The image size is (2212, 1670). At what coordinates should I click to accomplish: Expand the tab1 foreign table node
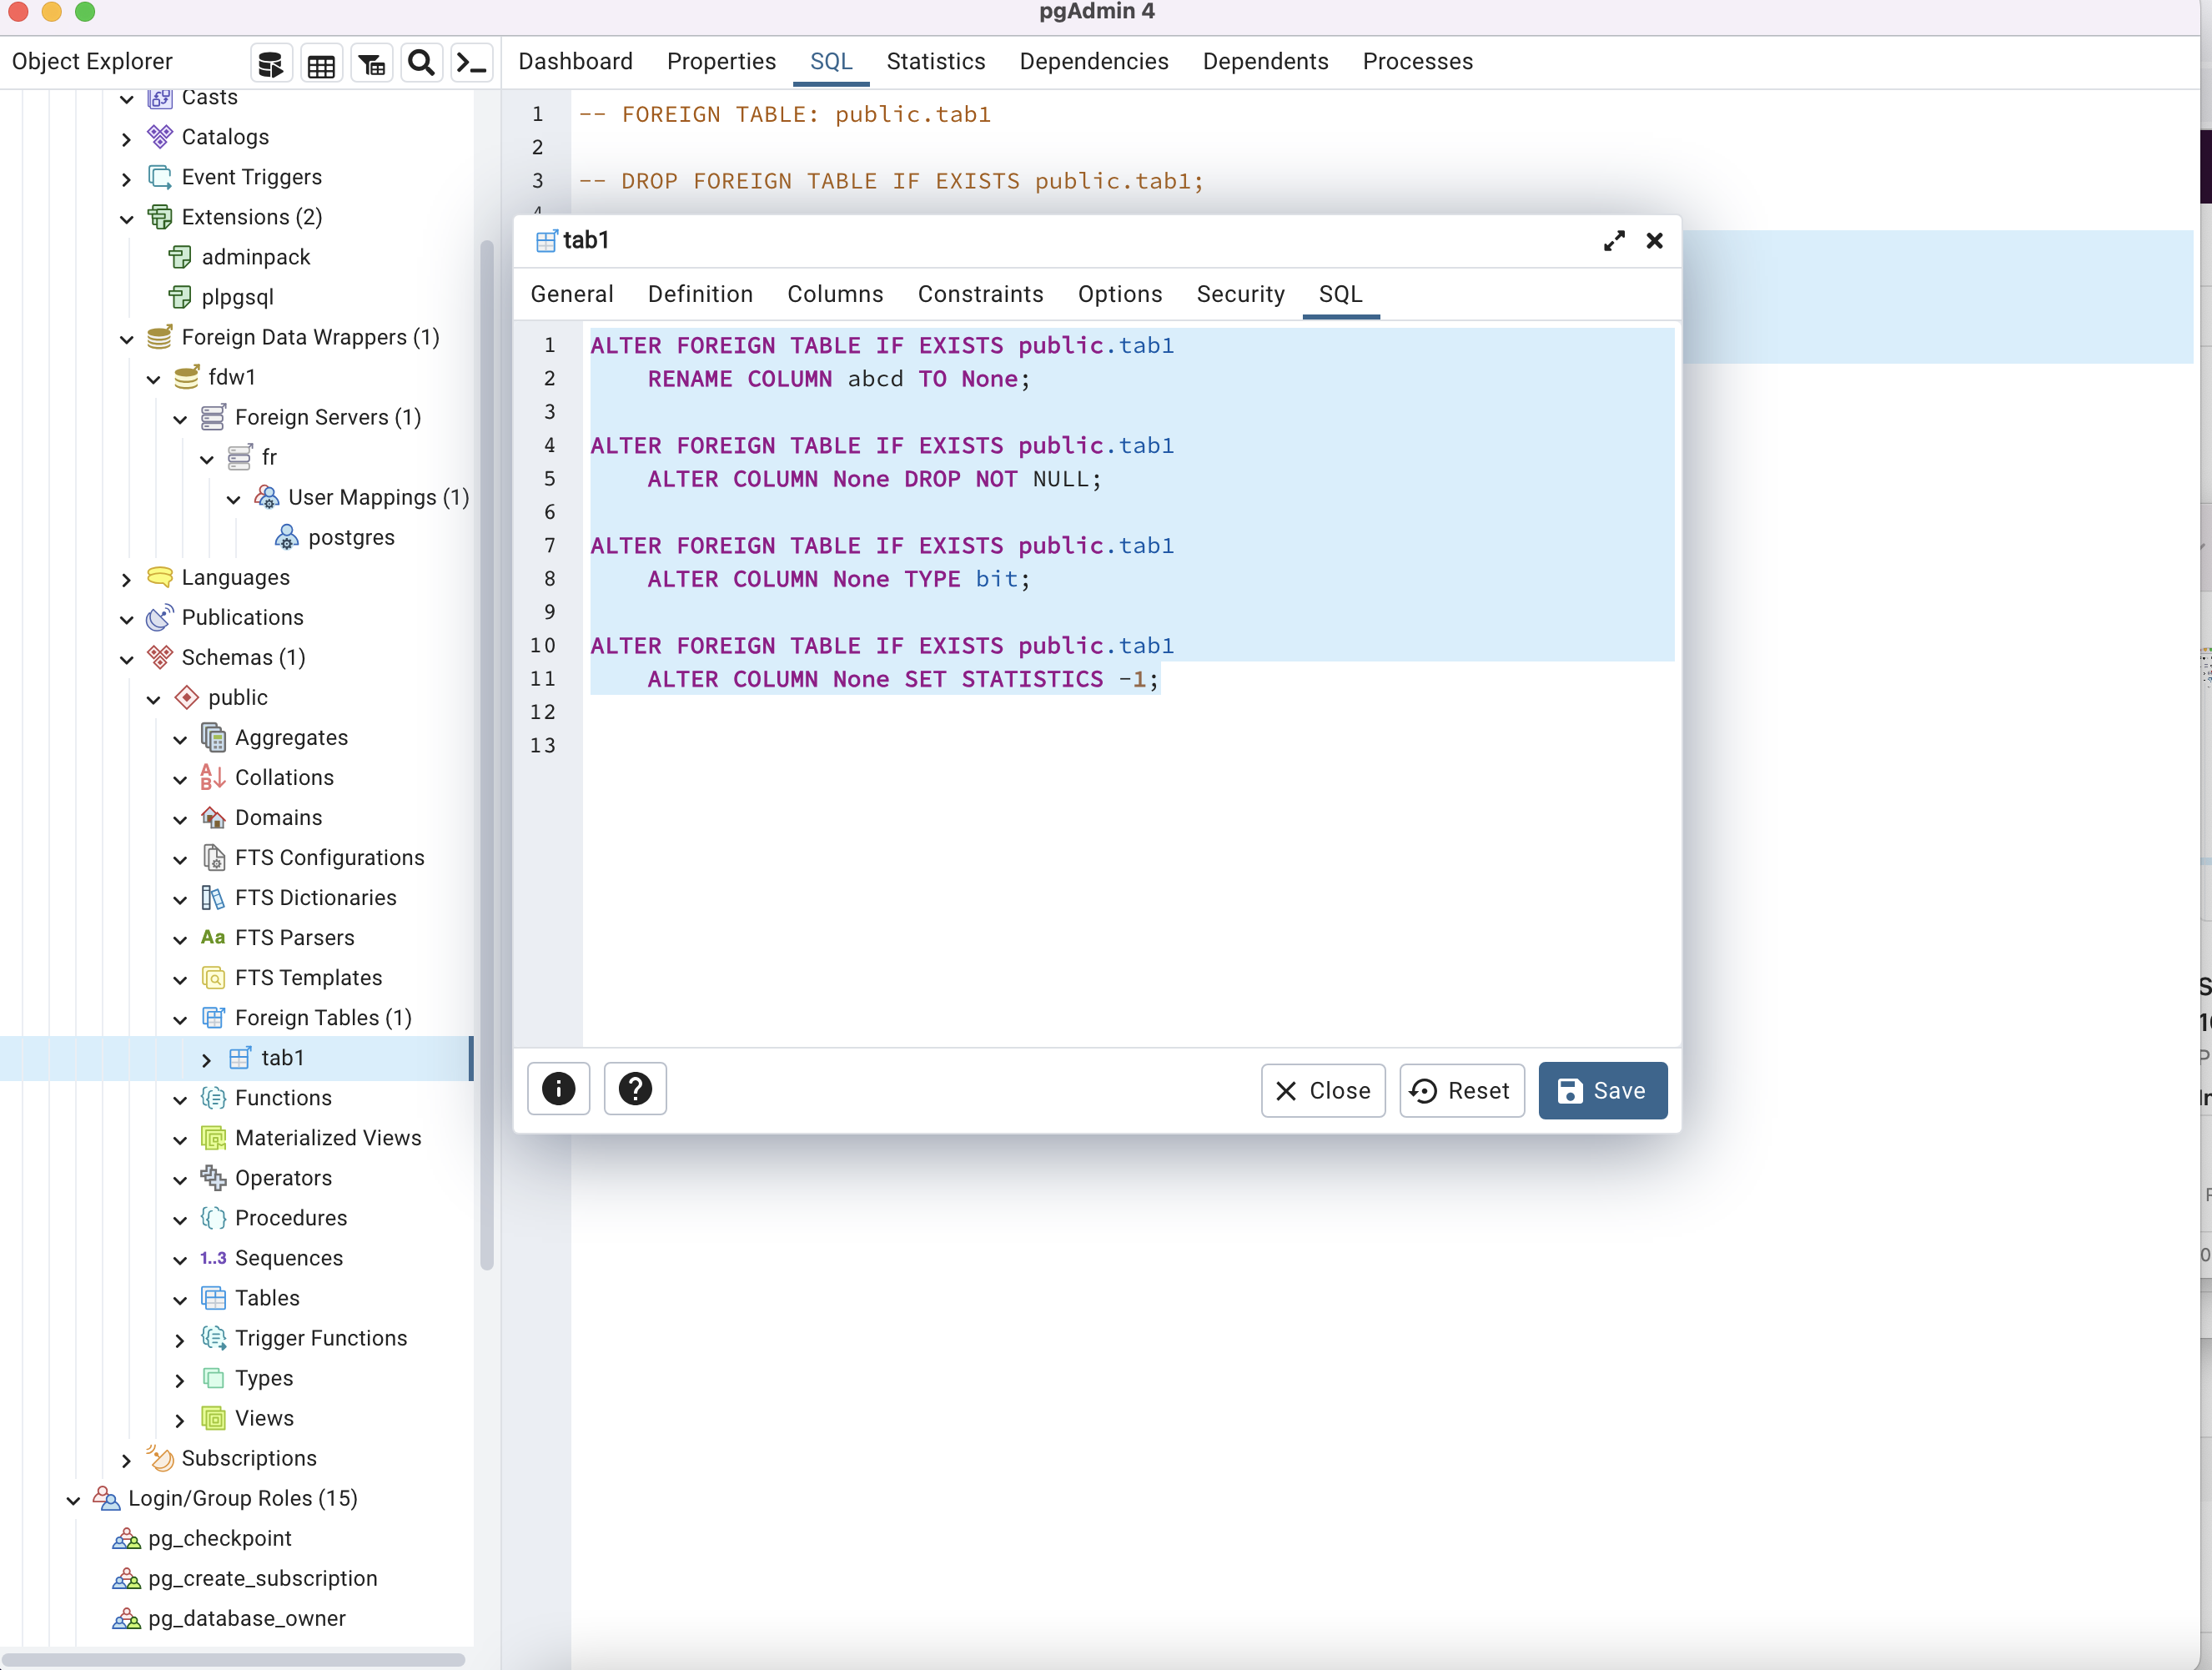coord(207,1059)
